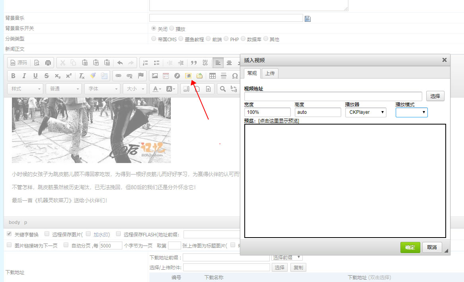Uncheck the 关键字替换 checkbox
464x282 pixels.
[9, 234]
